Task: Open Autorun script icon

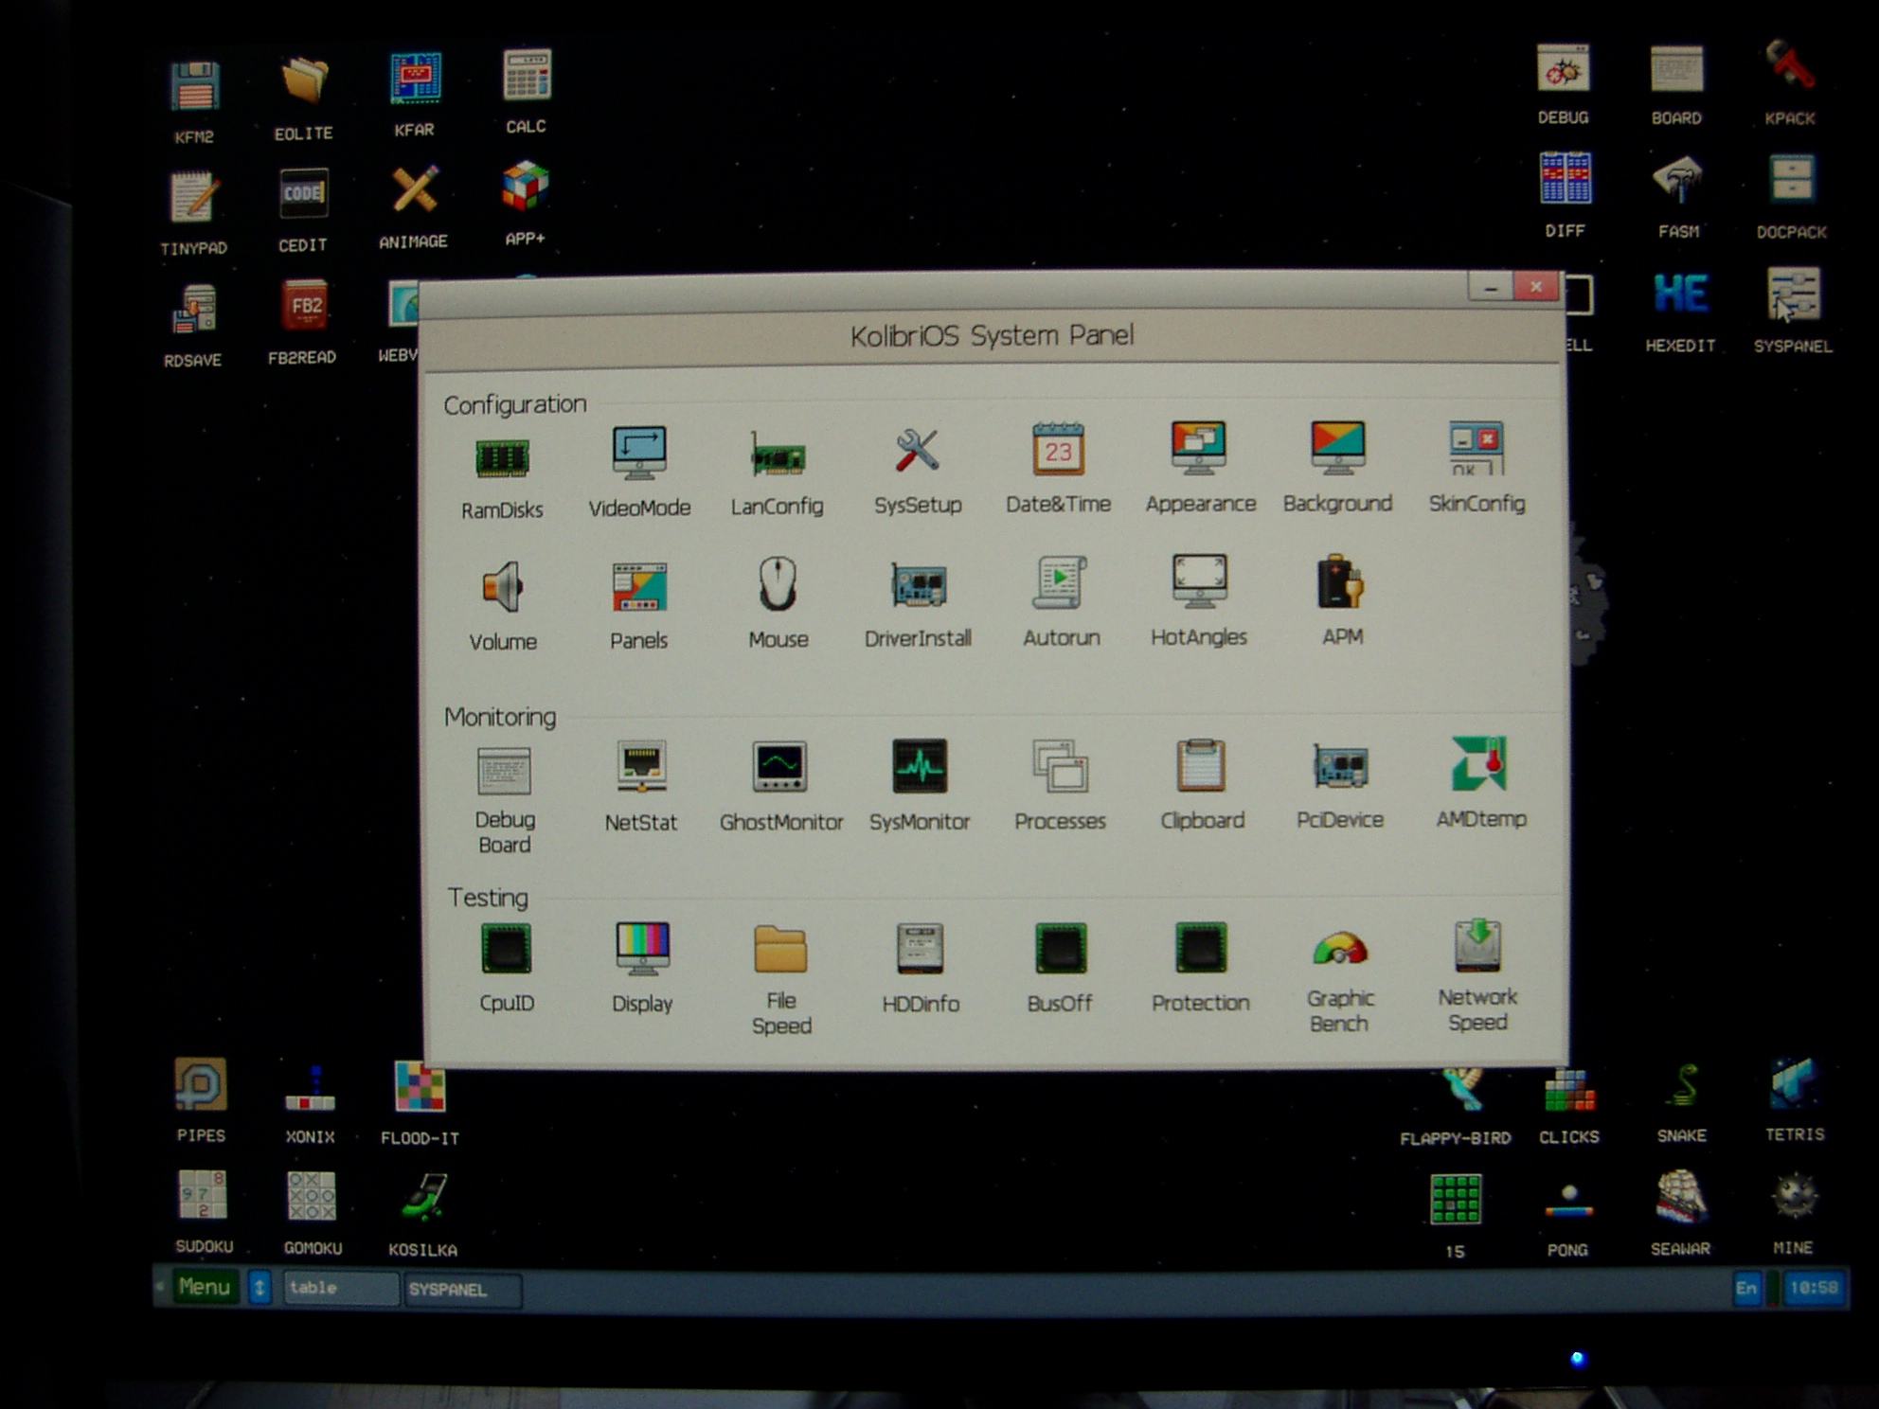Action: (1060, 581)
